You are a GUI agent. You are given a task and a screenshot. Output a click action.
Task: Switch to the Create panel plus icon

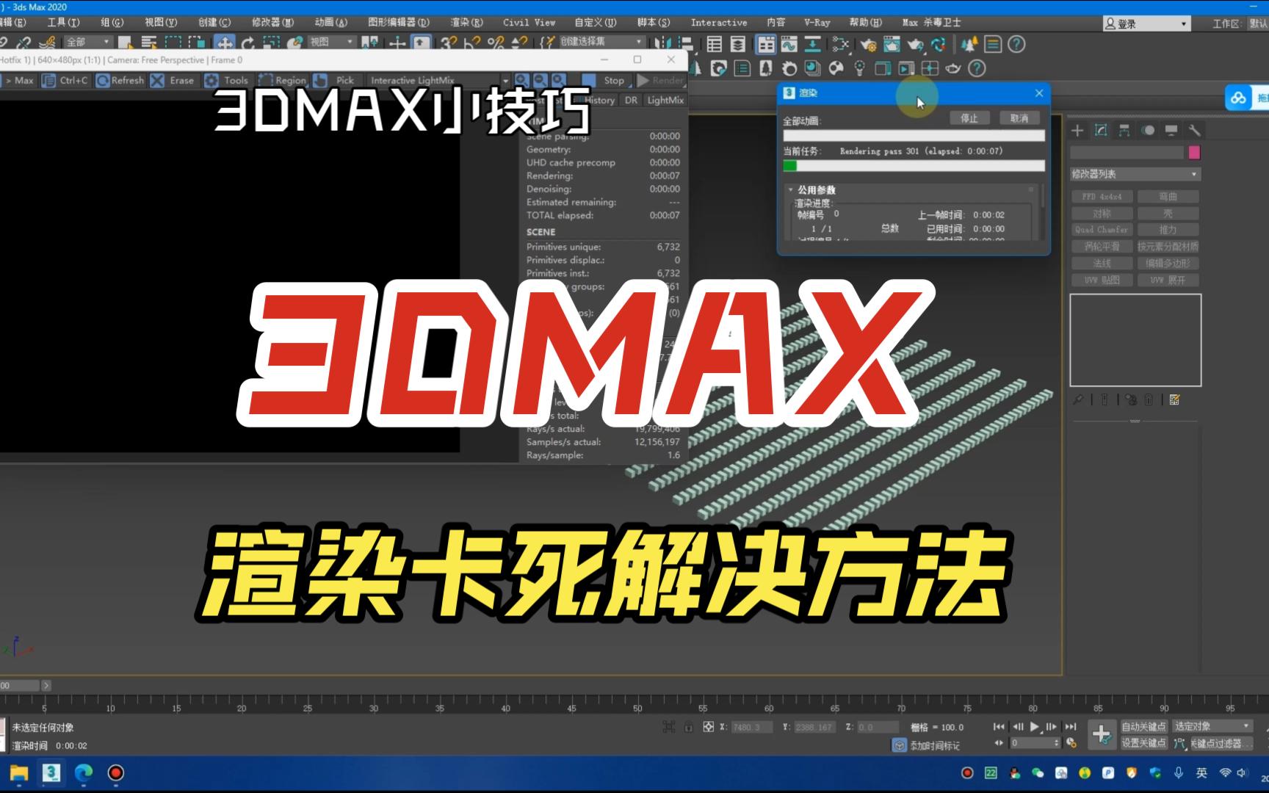1077,131
